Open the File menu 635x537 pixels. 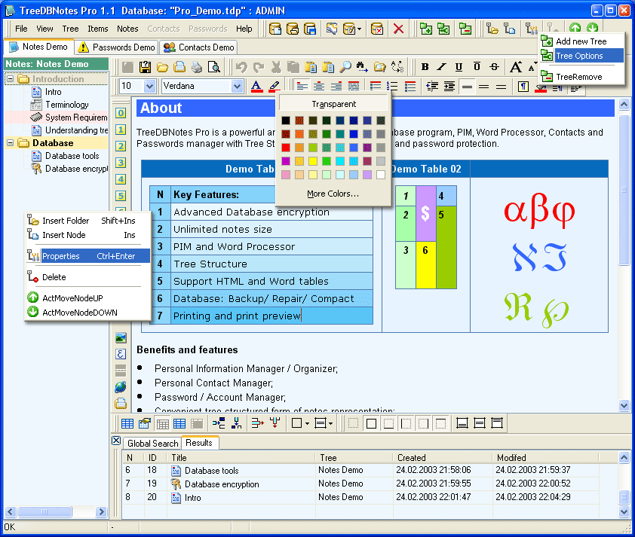coord(21,29)
